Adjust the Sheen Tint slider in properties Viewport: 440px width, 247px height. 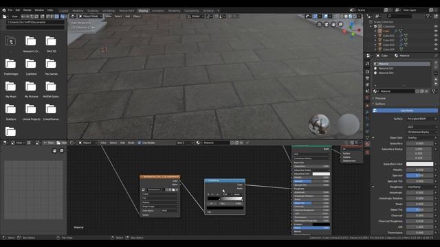420,210
